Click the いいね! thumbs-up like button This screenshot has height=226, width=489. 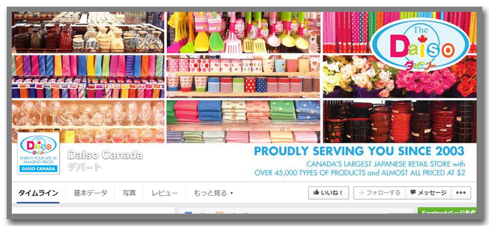click(x=328, y=193)
